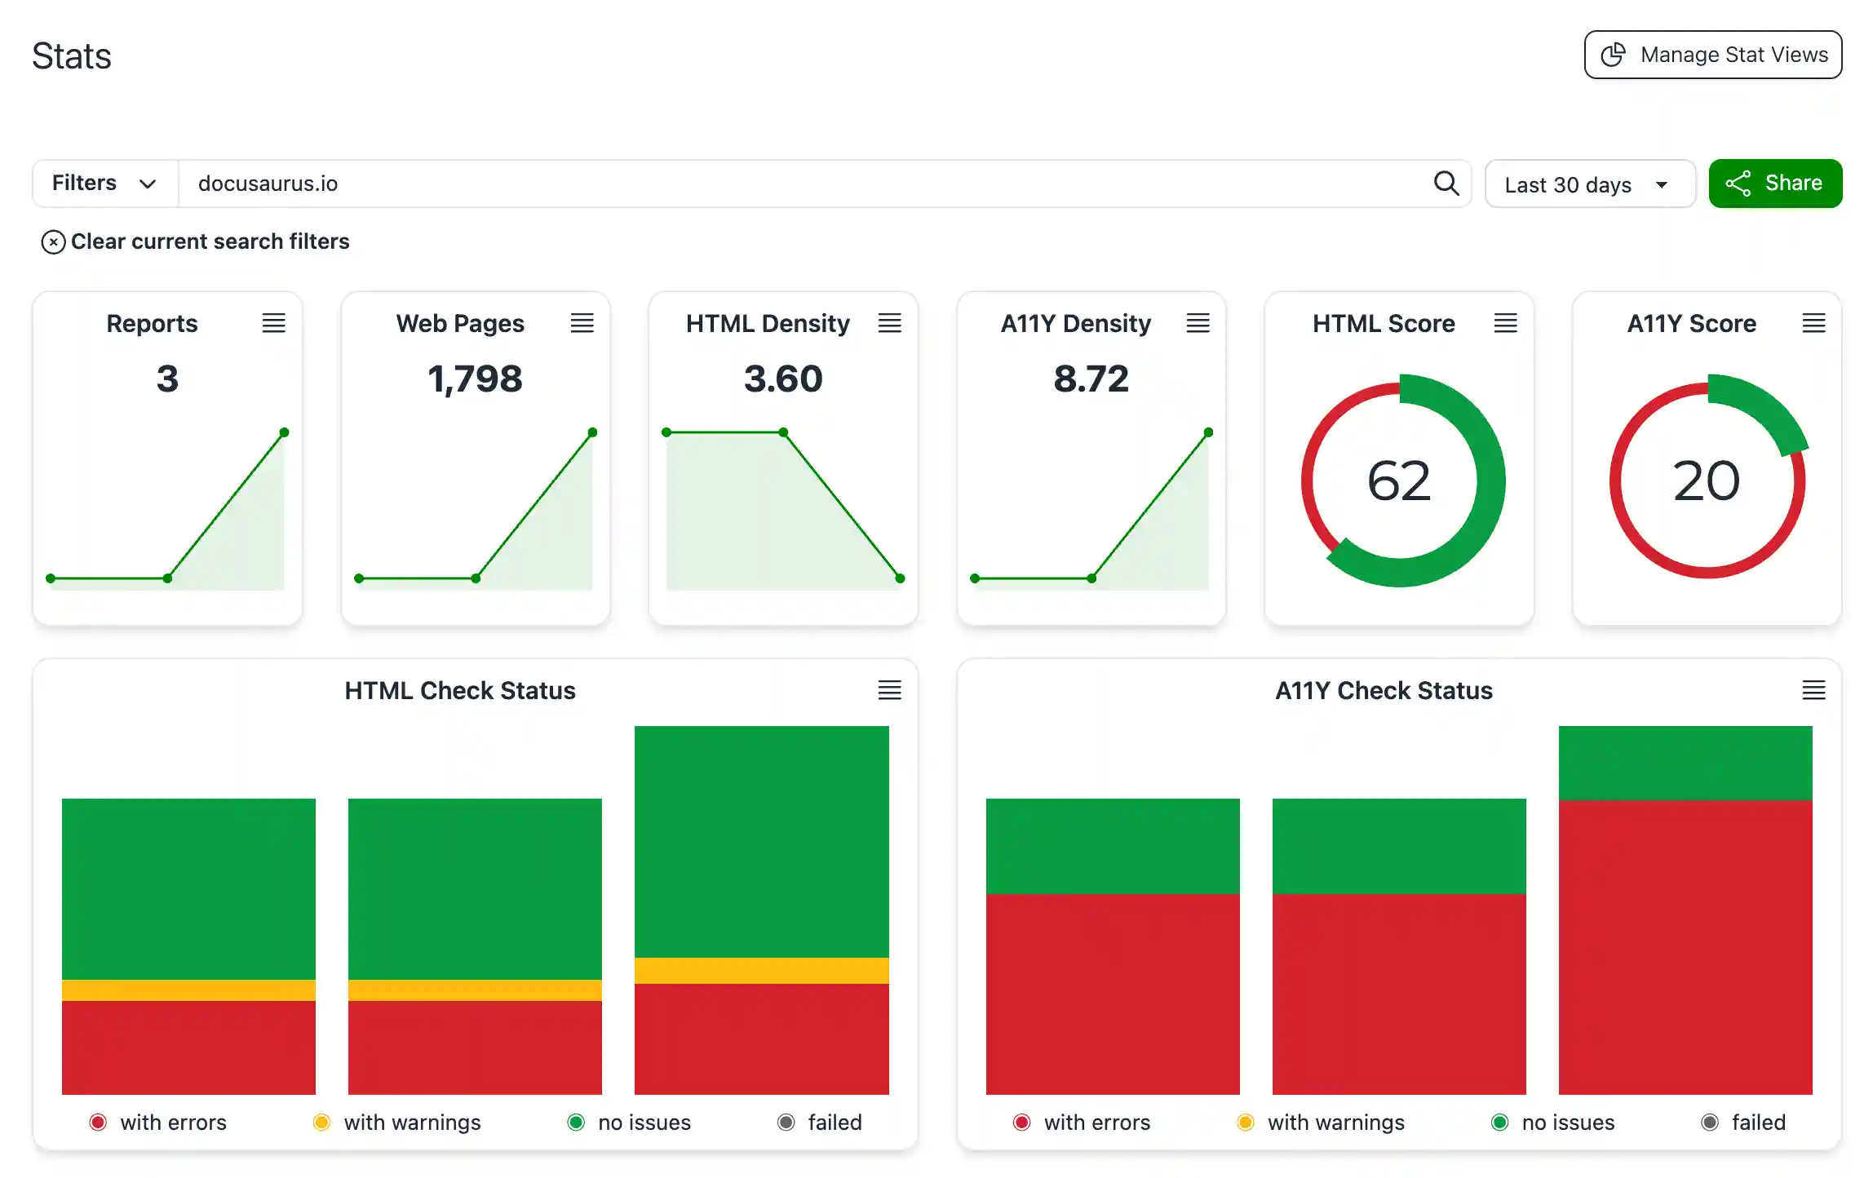Open the A11Y Check Status chart menu

pos(1814,690)
